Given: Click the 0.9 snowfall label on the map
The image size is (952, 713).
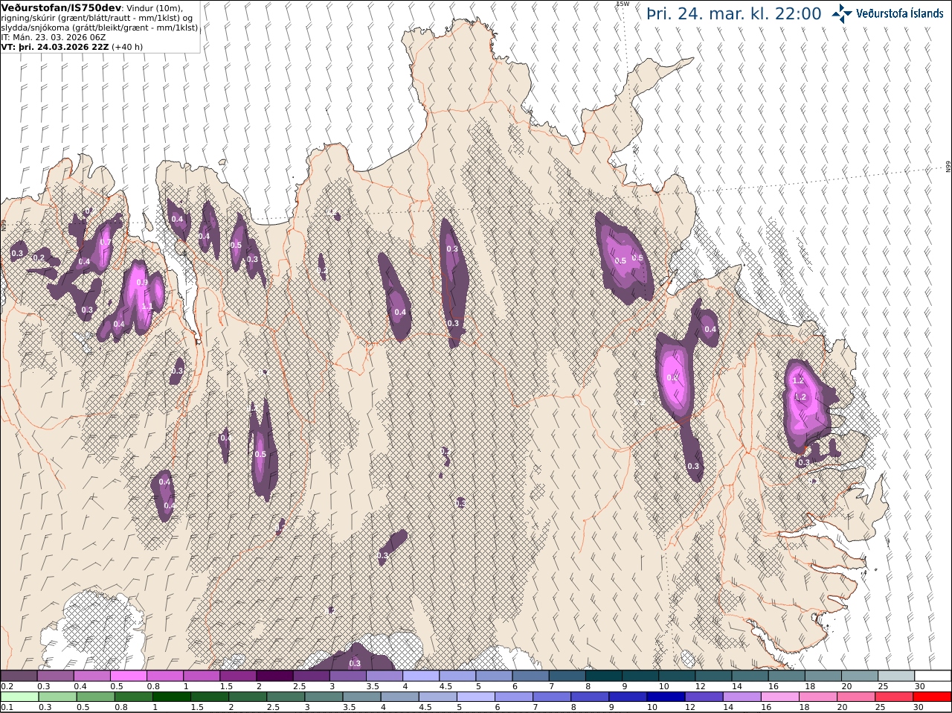Looking at the screenshot, I should click(142, 283).
